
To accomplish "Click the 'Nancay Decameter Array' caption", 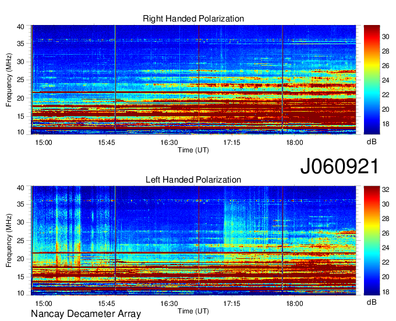I will pos(86,313).
